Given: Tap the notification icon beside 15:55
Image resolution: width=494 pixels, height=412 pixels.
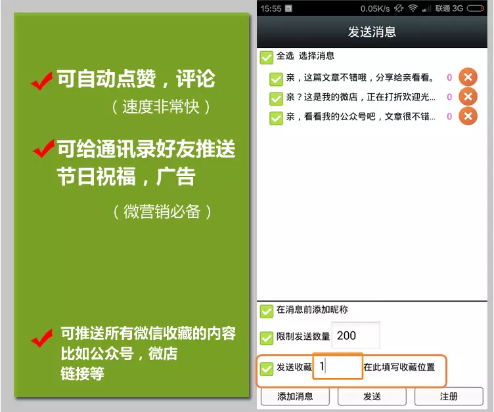Looking at the screenshot, I should tap(288, 9).
